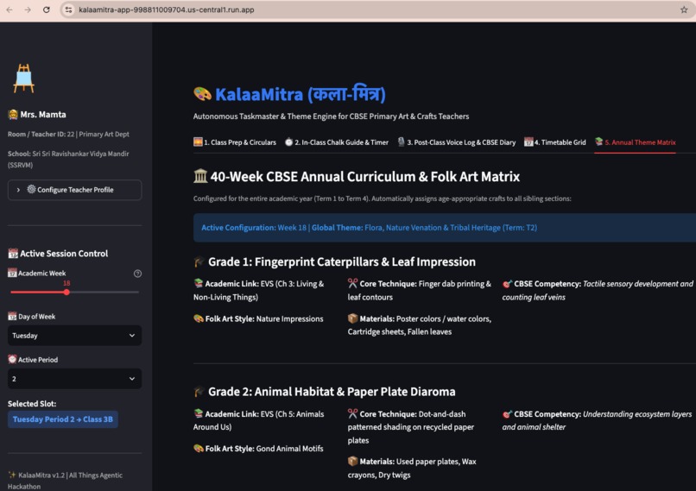Click the graduation cap icon beside Grade 2

pyautogui.click(x=199, y=392)
